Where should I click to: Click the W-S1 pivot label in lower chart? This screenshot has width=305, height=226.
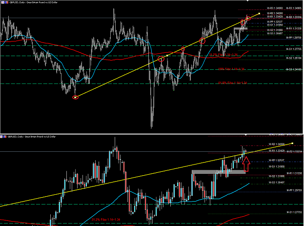(x=276, y=166)
